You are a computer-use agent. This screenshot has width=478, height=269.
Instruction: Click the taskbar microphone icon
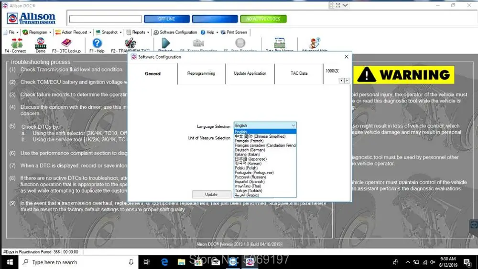pos(131,262)
